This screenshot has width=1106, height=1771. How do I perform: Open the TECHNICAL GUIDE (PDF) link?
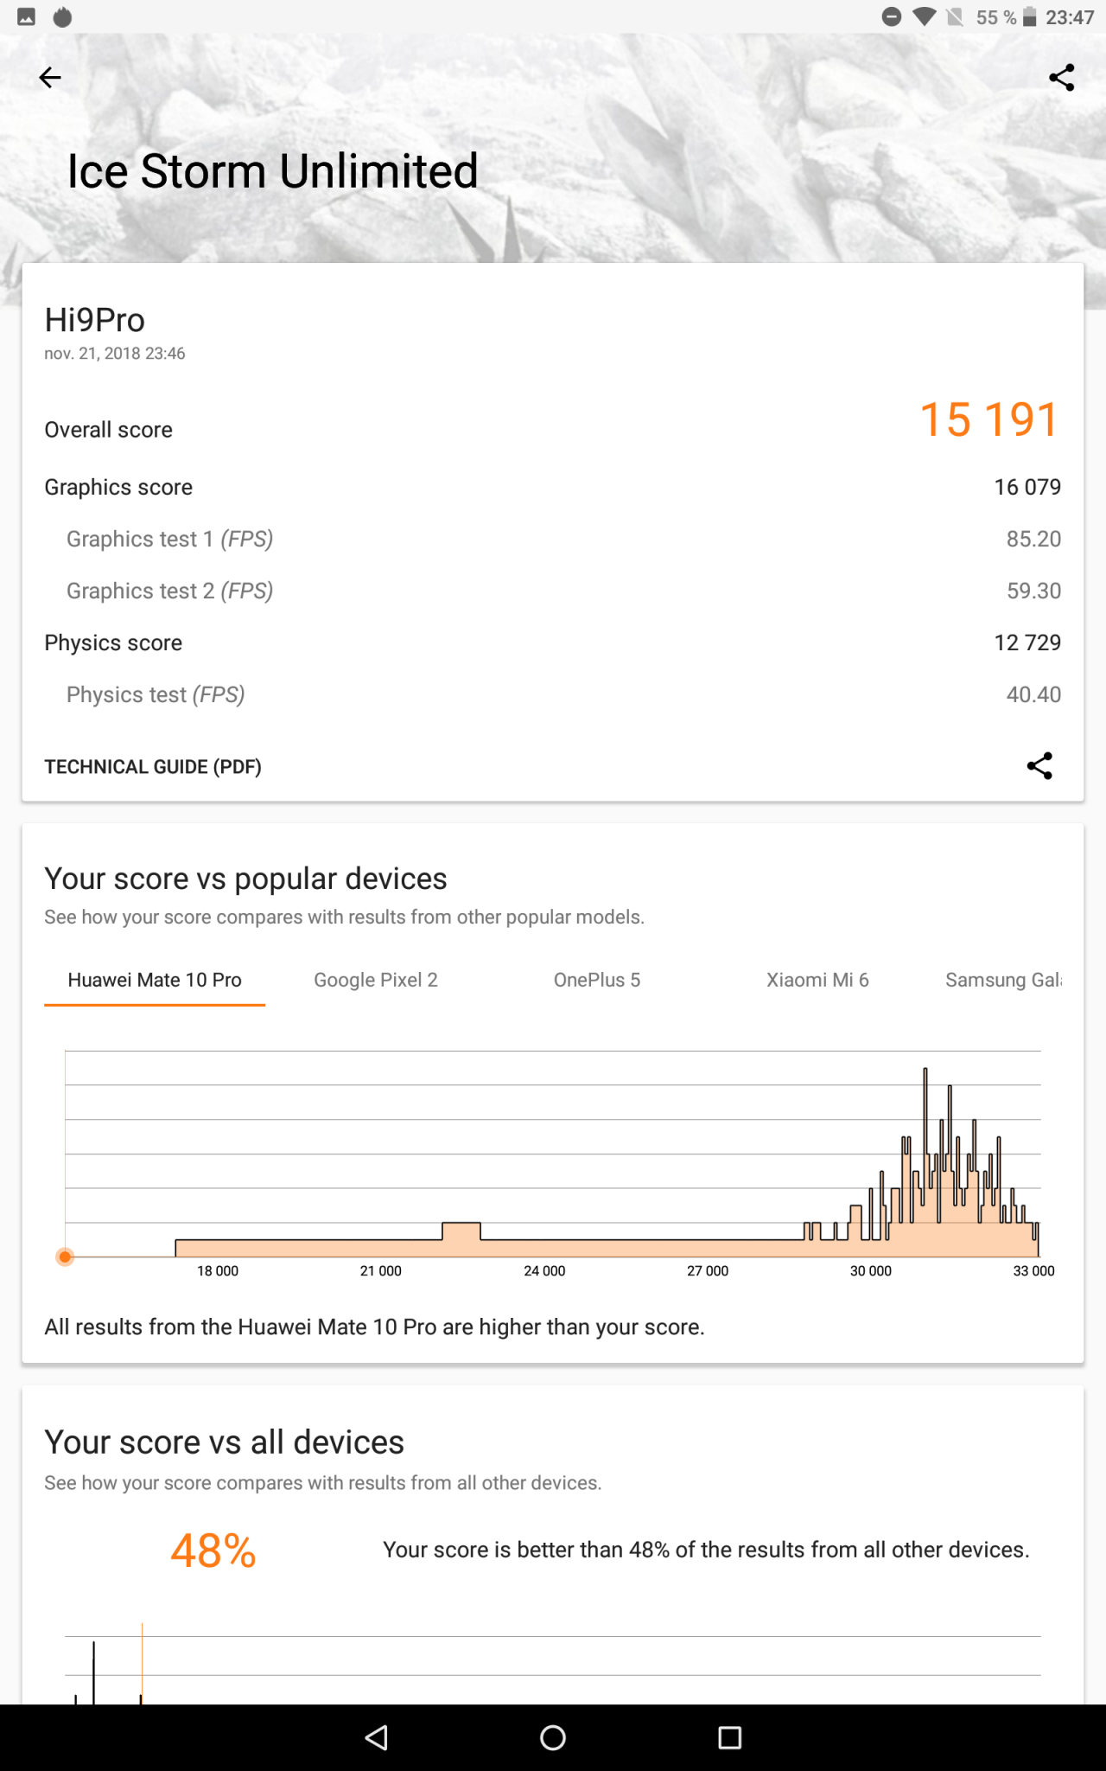(x=153, y=767)
